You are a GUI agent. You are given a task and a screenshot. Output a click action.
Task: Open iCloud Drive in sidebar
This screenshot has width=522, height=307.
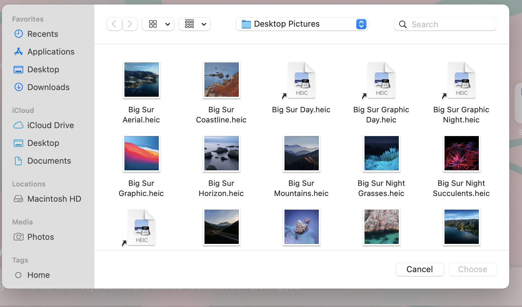coord(50,125)
